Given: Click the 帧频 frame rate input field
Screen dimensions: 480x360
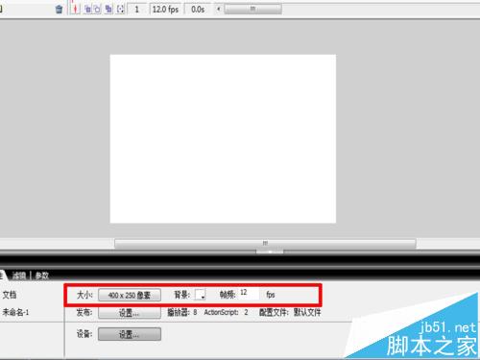Looking at the screenshot, I should pos(249,293).
